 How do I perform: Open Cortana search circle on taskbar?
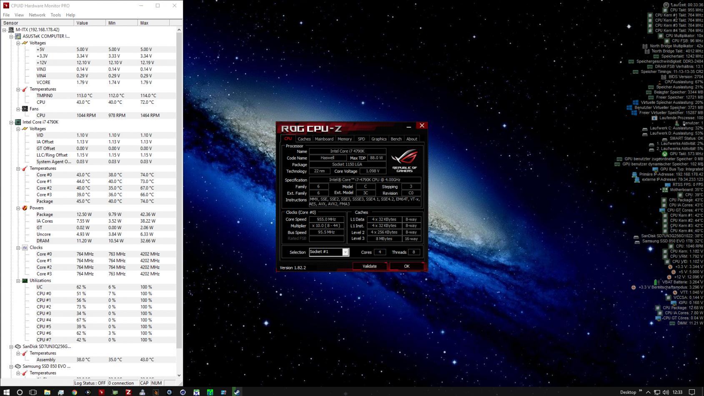click(x=20, y=392)
